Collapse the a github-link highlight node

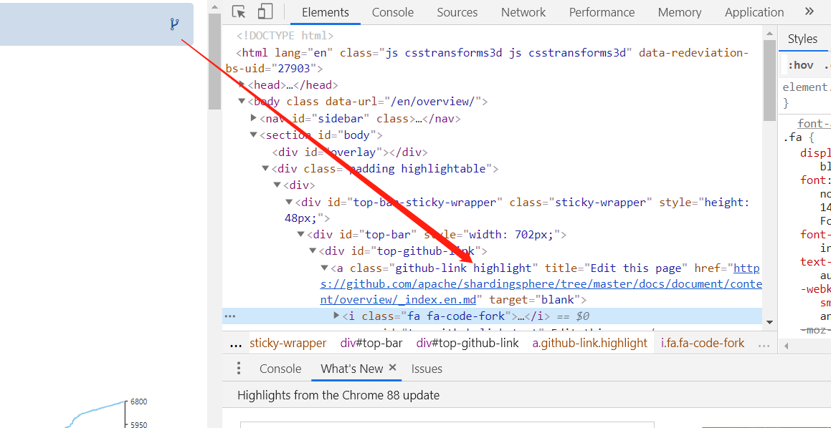(325, 268)
